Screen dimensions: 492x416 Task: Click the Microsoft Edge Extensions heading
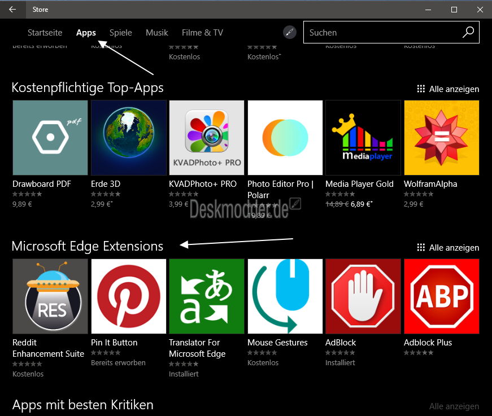(x=87, y=246)
